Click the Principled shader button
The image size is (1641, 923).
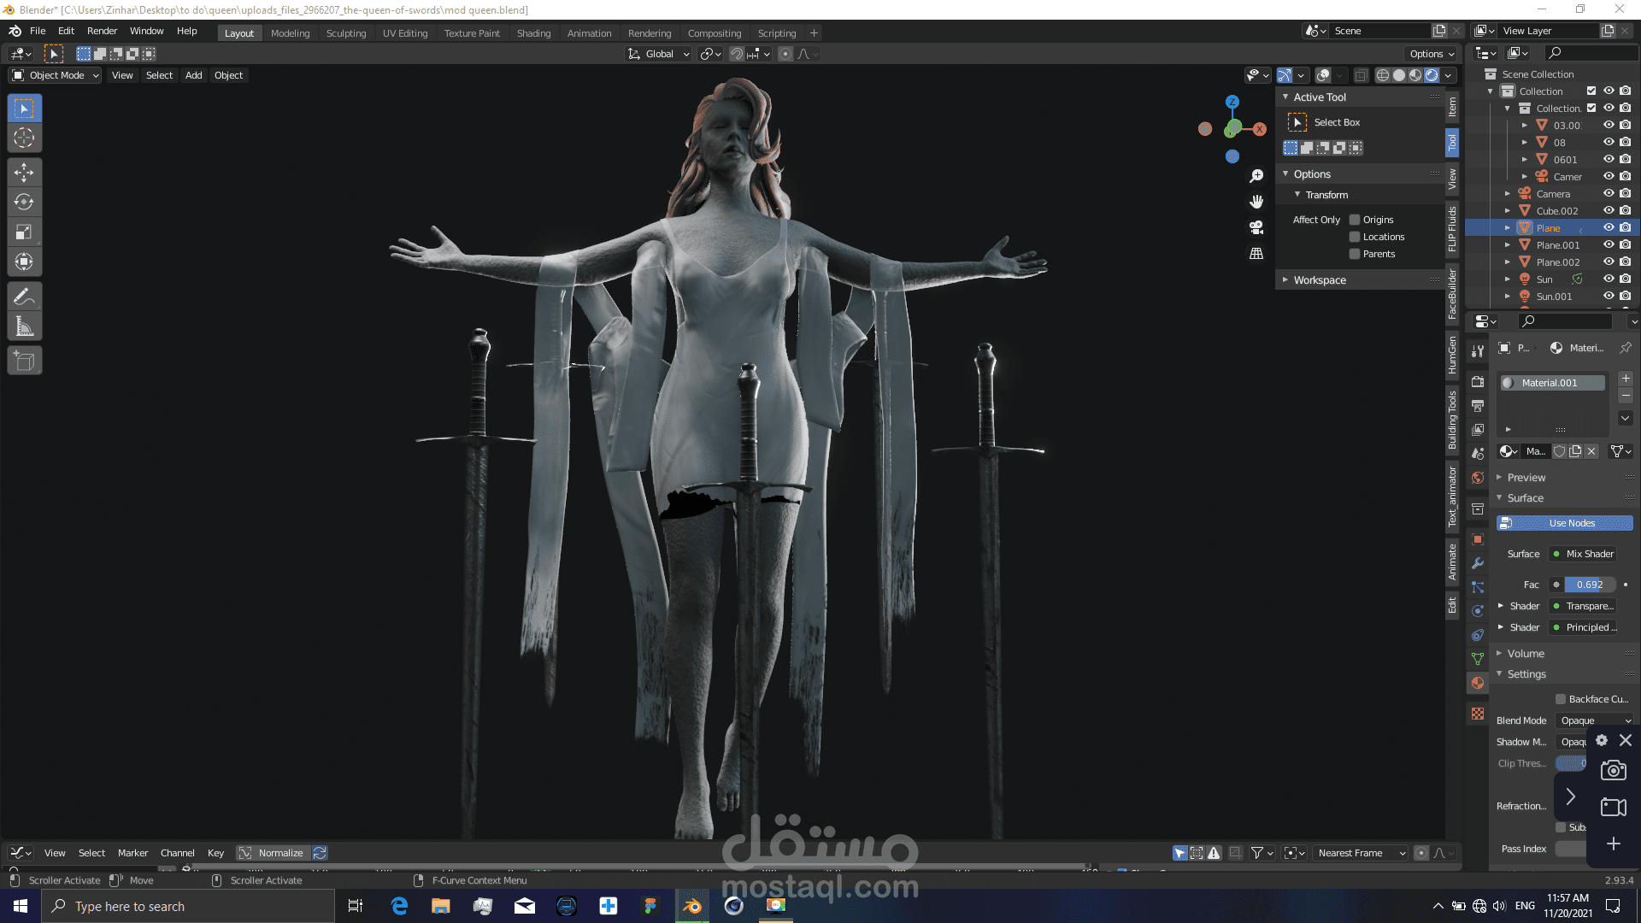pyautogui.click(x=1585, y=627)
